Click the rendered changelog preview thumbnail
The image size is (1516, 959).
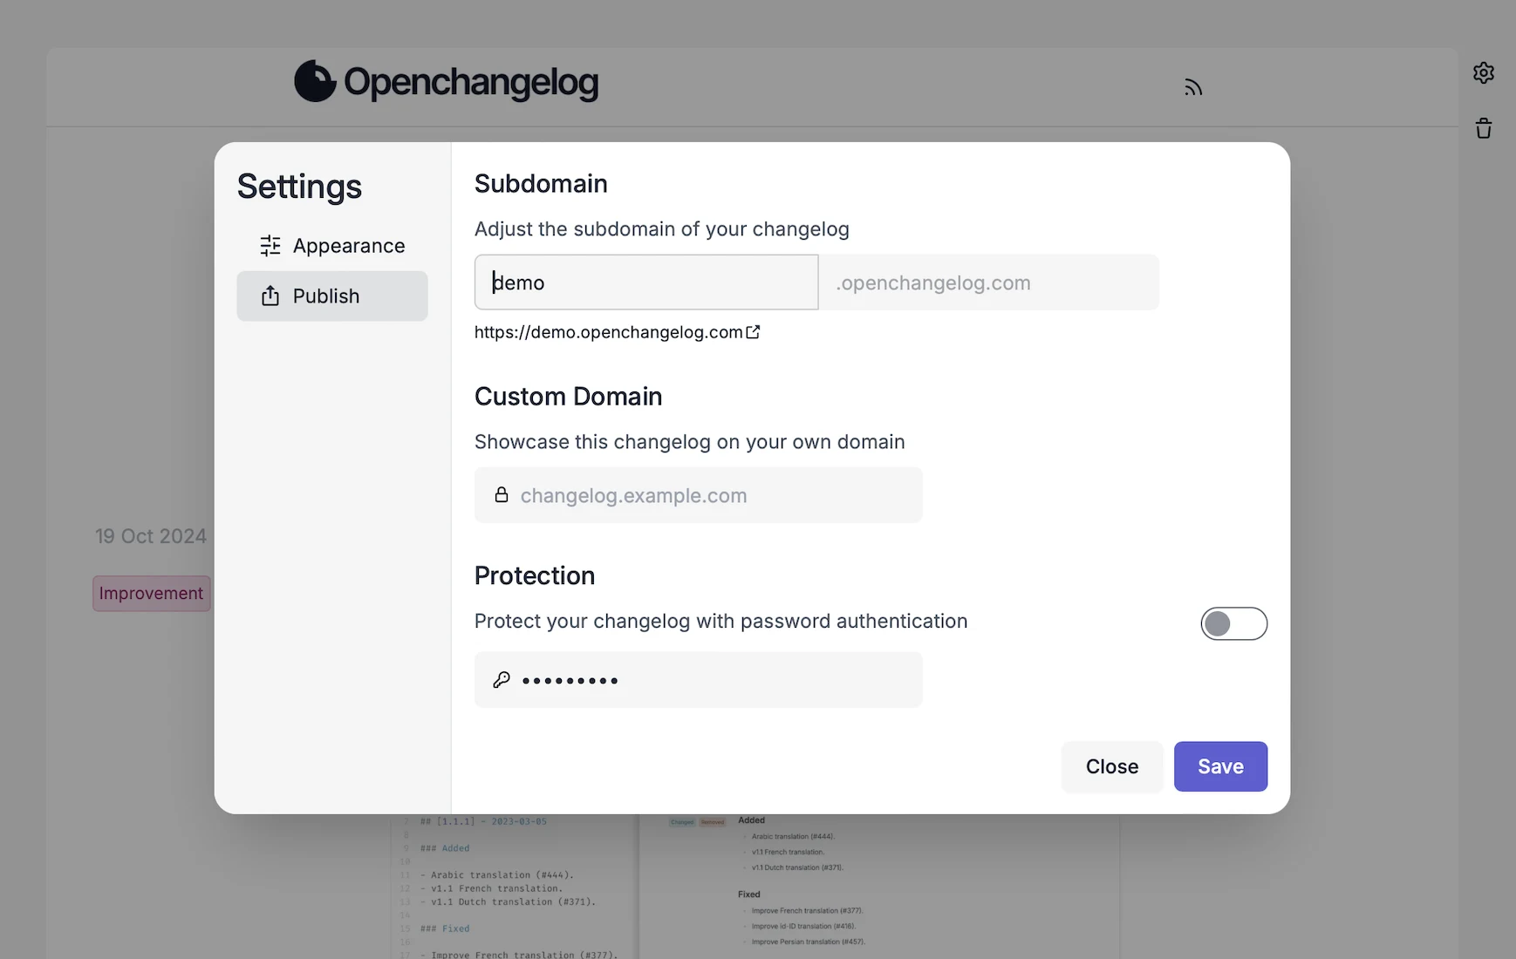pyautogui.click(x=879, y=887)
